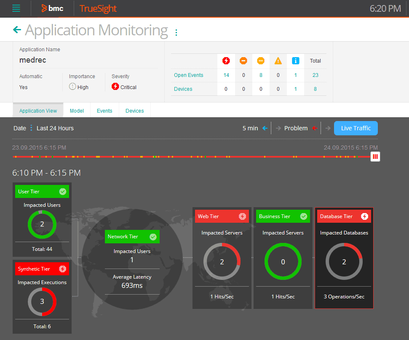Open the hamburger navigation menu
The image size is (409, 340).
(16, 8)
